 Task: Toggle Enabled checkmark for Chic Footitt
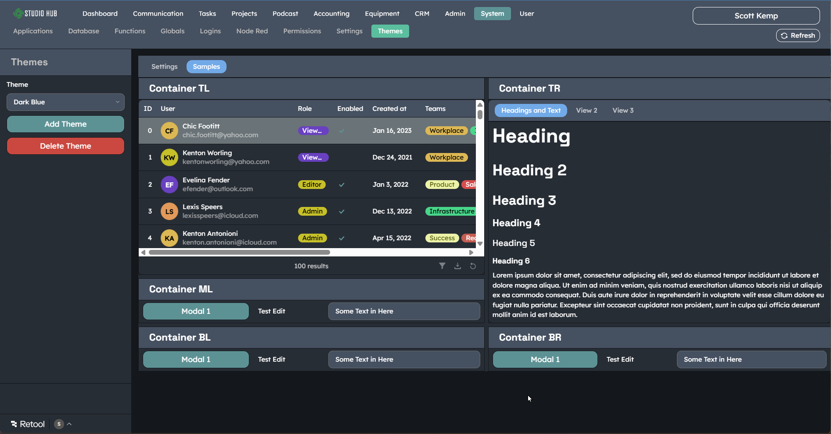click(342, 131)
